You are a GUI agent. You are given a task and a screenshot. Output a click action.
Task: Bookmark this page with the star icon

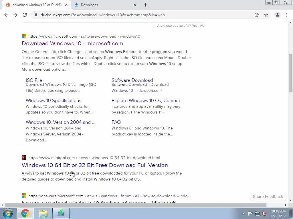(x=266, y=15)
